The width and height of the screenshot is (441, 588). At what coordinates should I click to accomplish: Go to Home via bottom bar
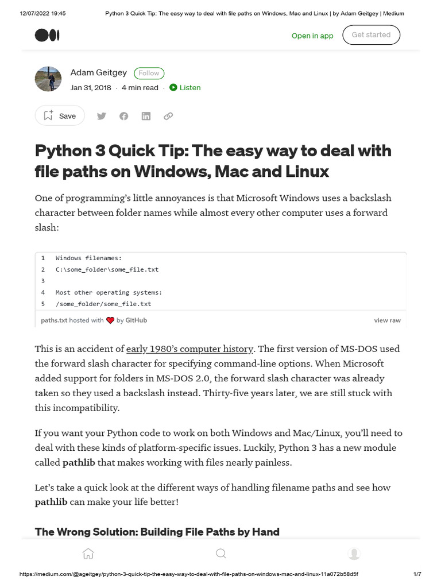coord(88,554)
